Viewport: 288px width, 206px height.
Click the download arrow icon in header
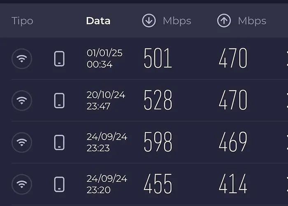(149, 21)
